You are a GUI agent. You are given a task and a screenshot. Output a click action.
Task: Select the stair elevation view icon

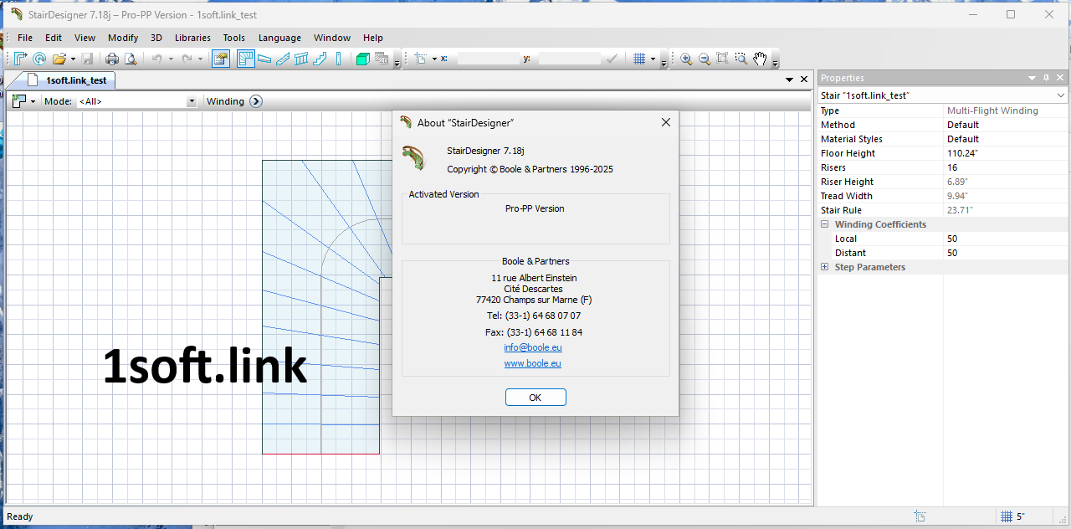320,59
